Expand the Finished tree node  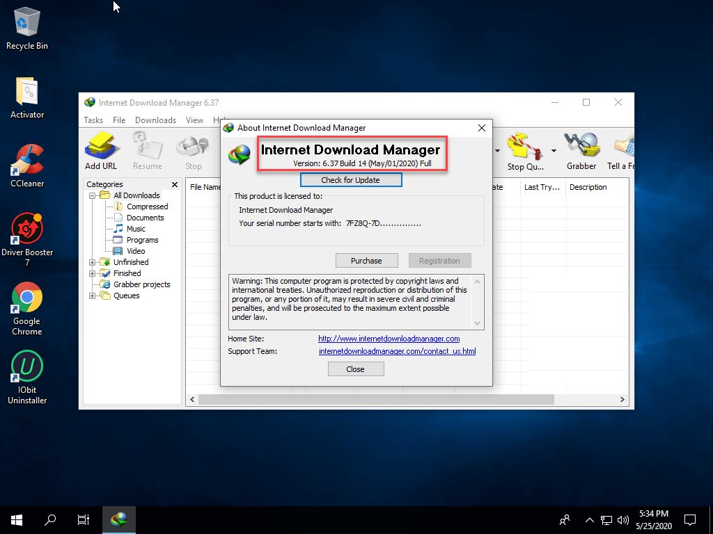pyautogui.click(x=93, y=273)
